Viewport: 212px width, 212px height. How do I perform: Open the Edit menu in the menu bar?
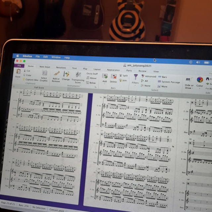click(46, 57)
